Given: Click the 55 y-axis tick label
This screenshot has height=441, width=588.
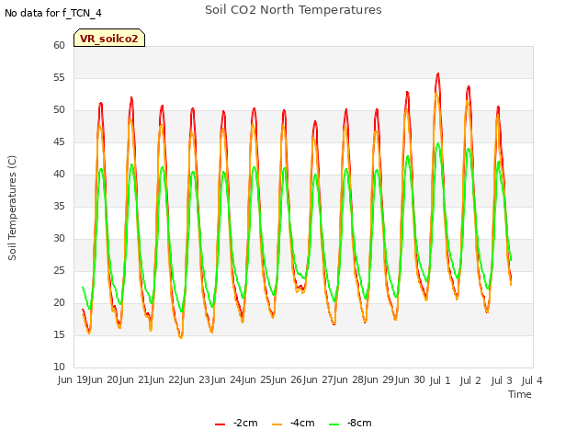Looking at the screenshot, I should pyautogui.click(x=59, y=77).
